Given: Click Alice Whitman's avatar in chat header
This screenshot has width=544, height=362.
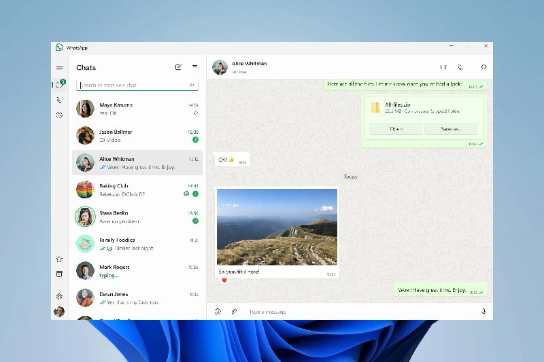Looking at the screenshot, I should 220,67.
